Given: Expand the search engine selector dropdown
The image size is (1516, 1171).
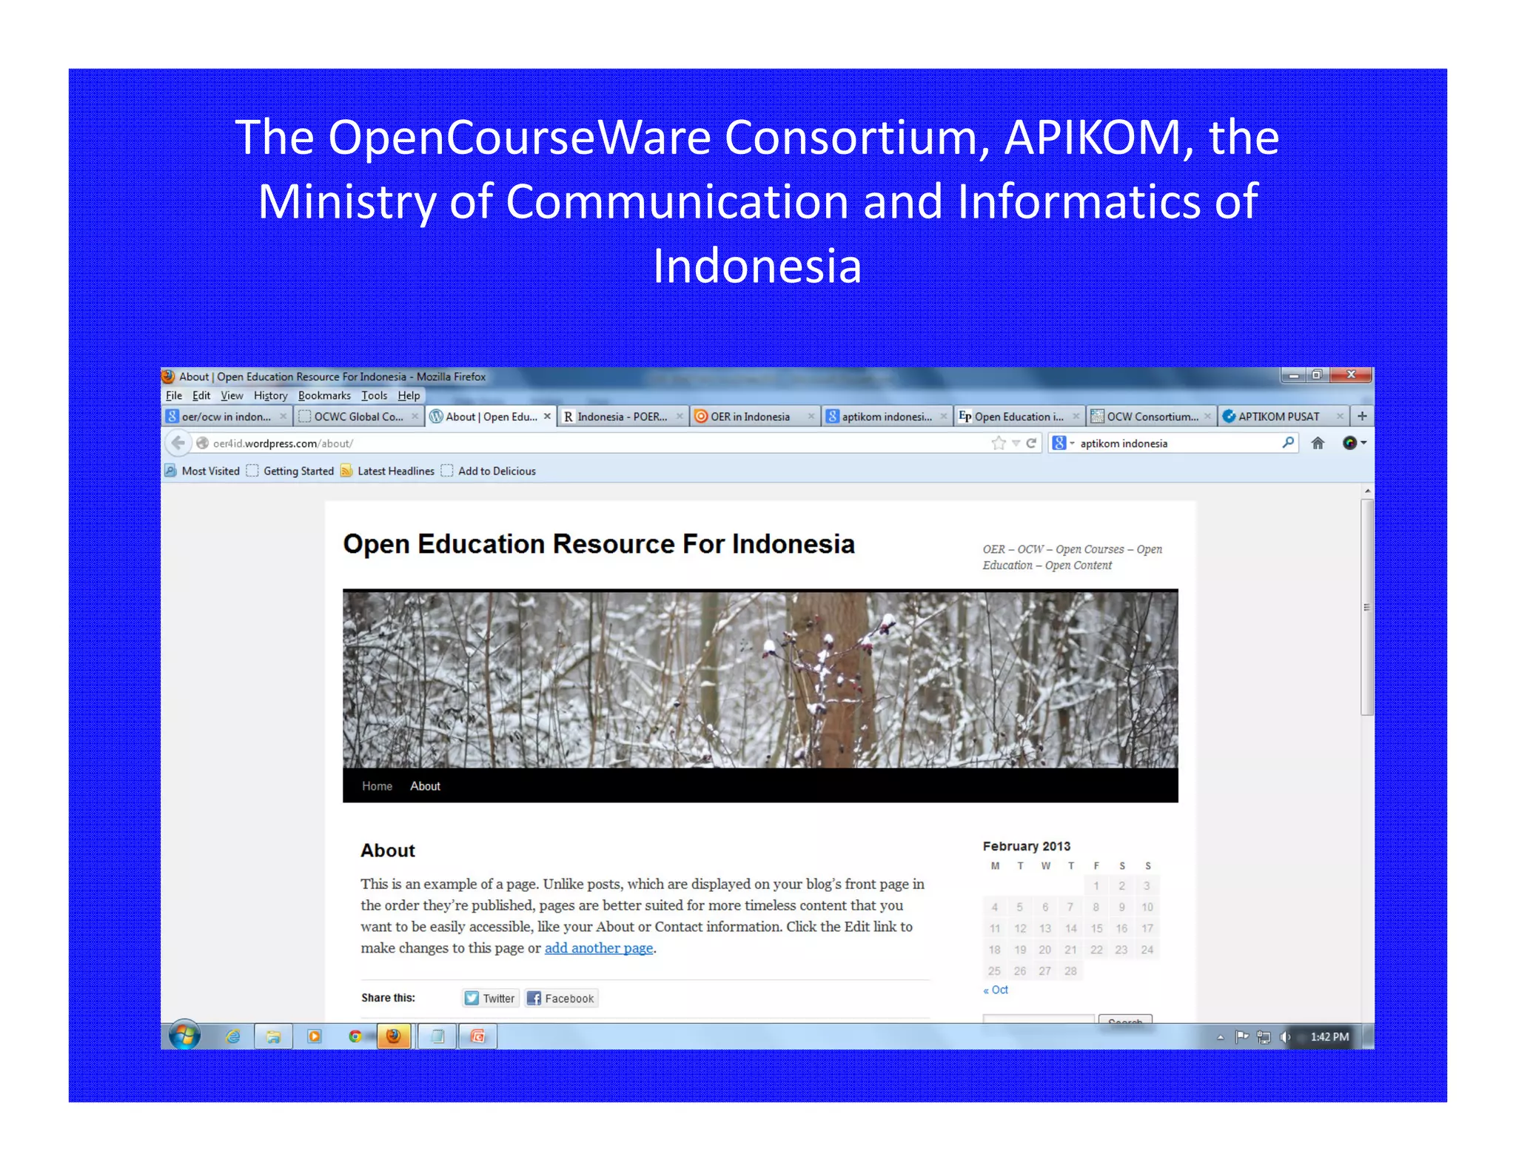Looking at the screenshot, I should pyautogui.click(x=1071, y=443).
